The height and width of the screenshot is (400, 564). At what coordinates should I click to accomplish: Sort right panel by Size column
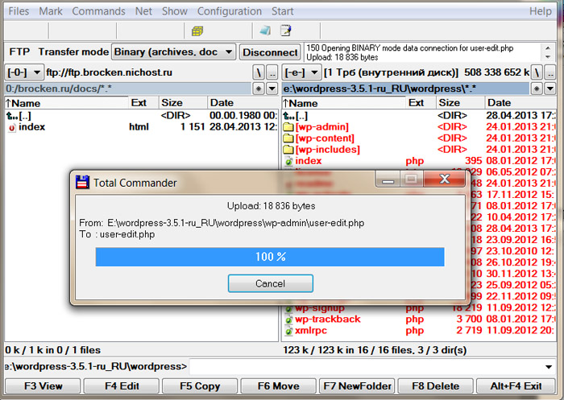460,103
